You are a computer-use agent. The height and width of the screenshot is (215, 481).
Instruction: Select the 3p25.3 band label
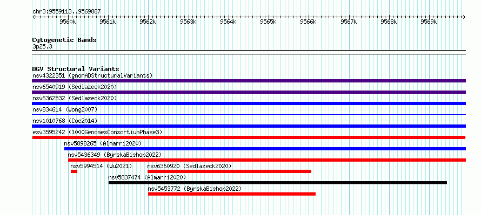tap(42, 46)
